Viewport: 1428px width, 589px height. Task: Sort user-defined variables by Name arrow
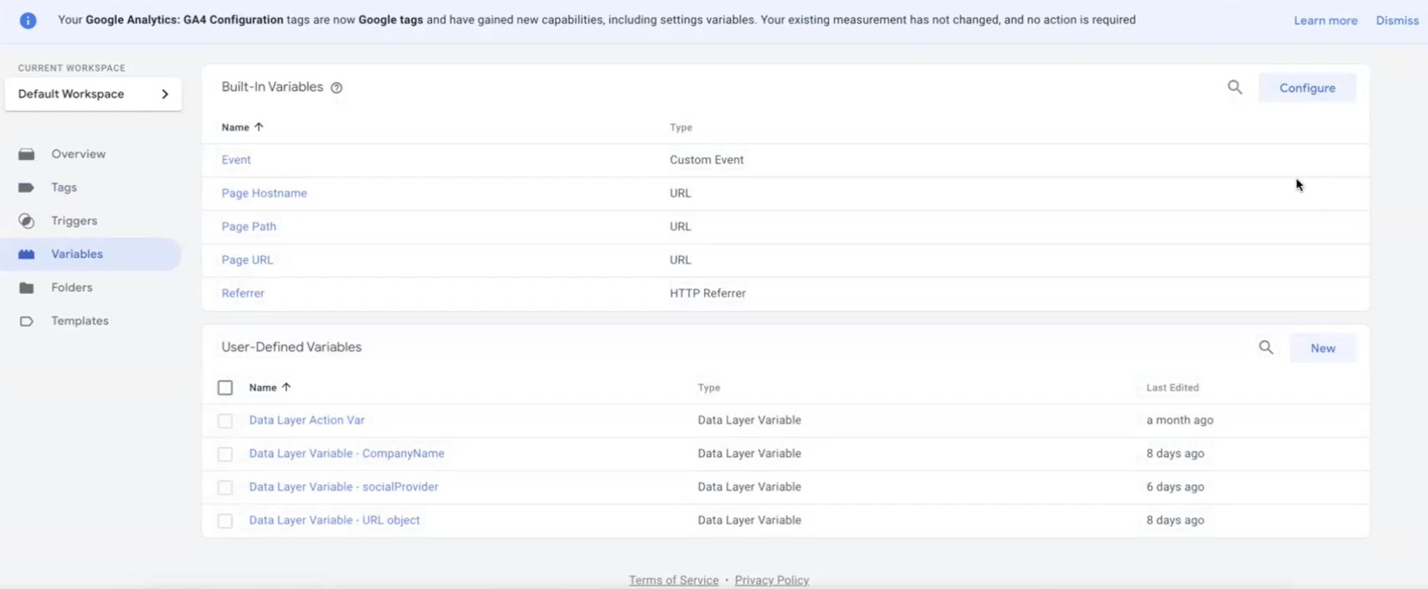click(x=286, y=387)
